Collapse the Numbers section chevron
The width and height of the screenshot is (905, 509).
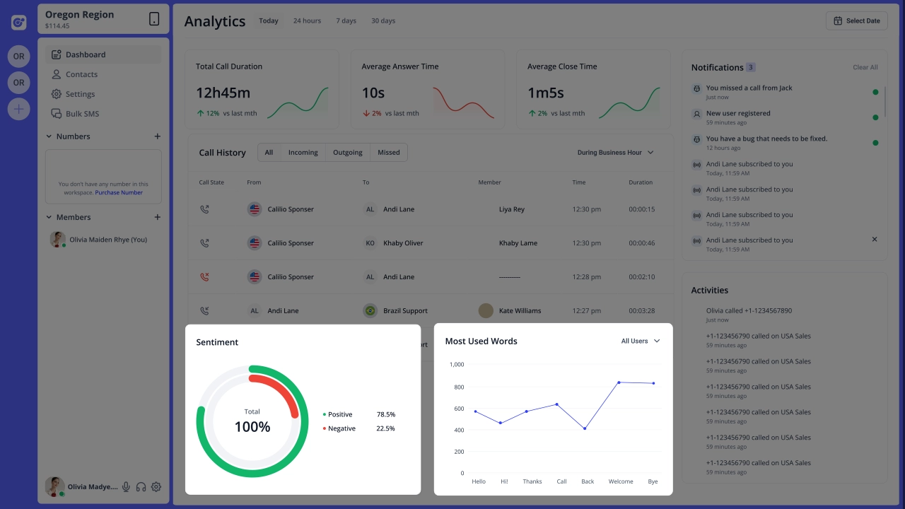coord(49,136)
